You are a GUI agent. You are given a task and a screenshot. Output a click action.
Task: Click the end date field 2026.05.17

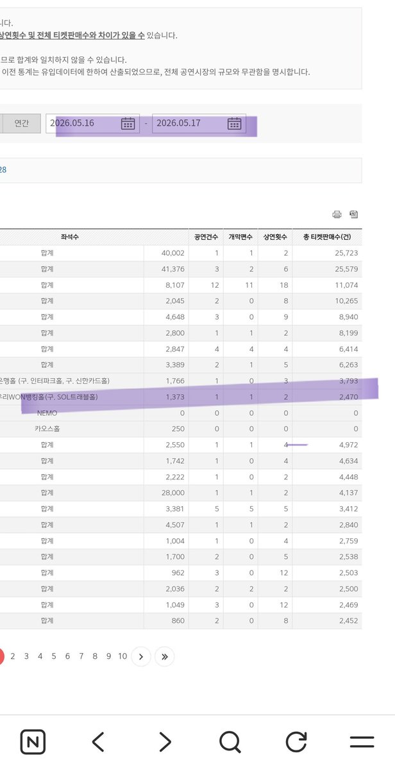199,123
